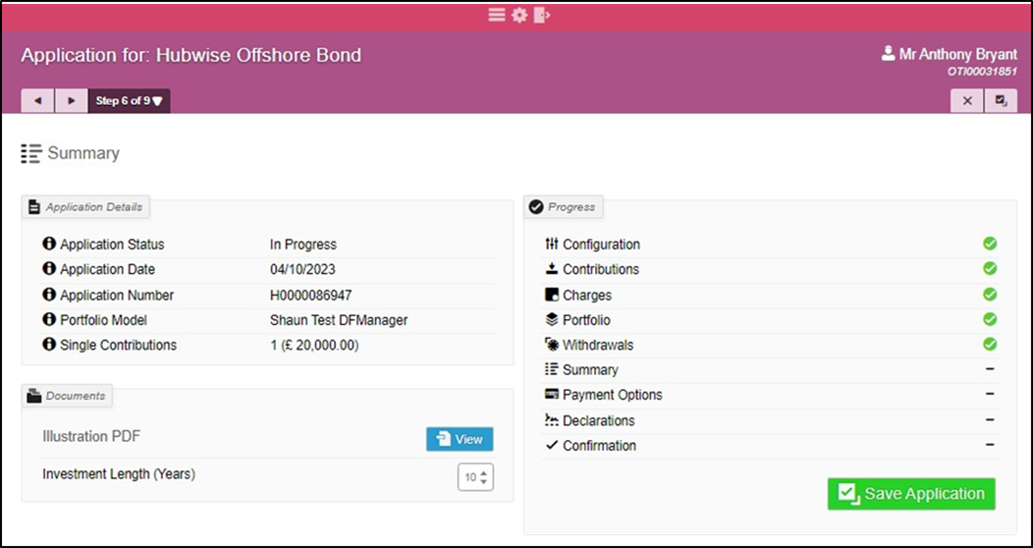Click info icon next to Portfolio Model
Viewport: 1033px width, 548px height.
click(48, 319)
